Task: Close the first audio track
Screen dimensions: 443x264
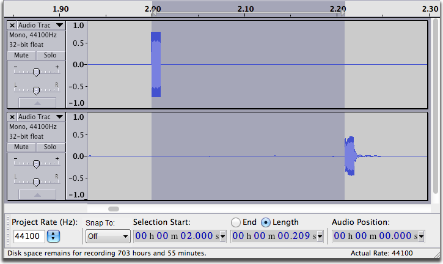Action: (x=13, y=25)
